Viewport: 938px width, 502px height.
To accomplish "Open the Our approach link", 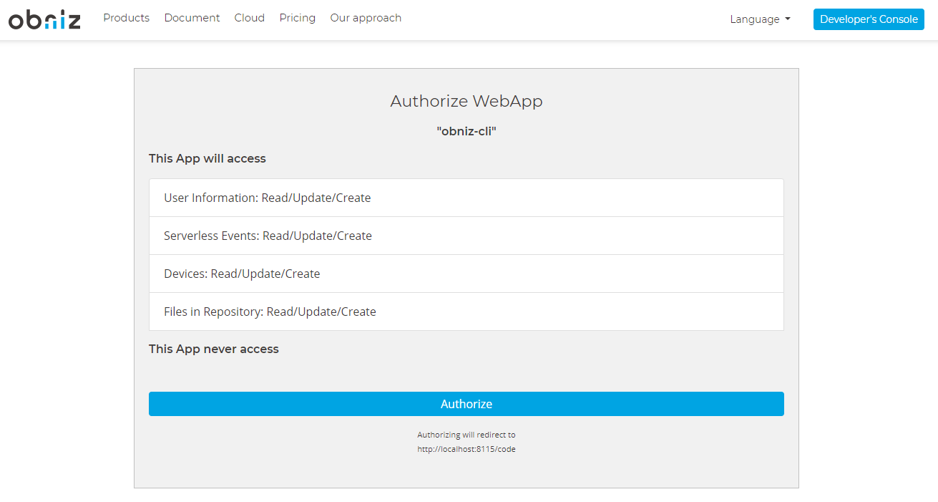I will 366,18.
